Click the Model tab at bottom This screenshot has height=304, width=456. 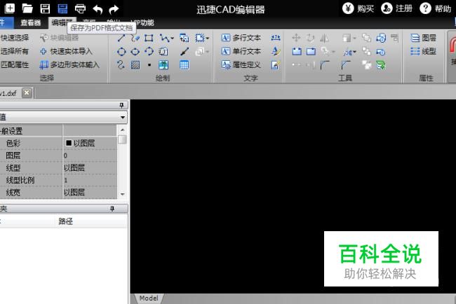coord(149,298)
